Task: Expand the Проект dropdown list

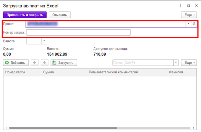Action: (x=188, y=24)
